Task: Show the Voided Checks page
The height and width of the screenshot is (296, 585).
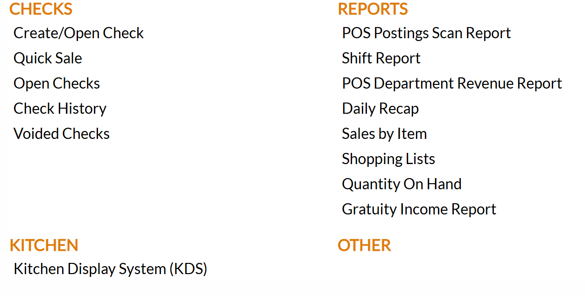Action: (61, 134)
